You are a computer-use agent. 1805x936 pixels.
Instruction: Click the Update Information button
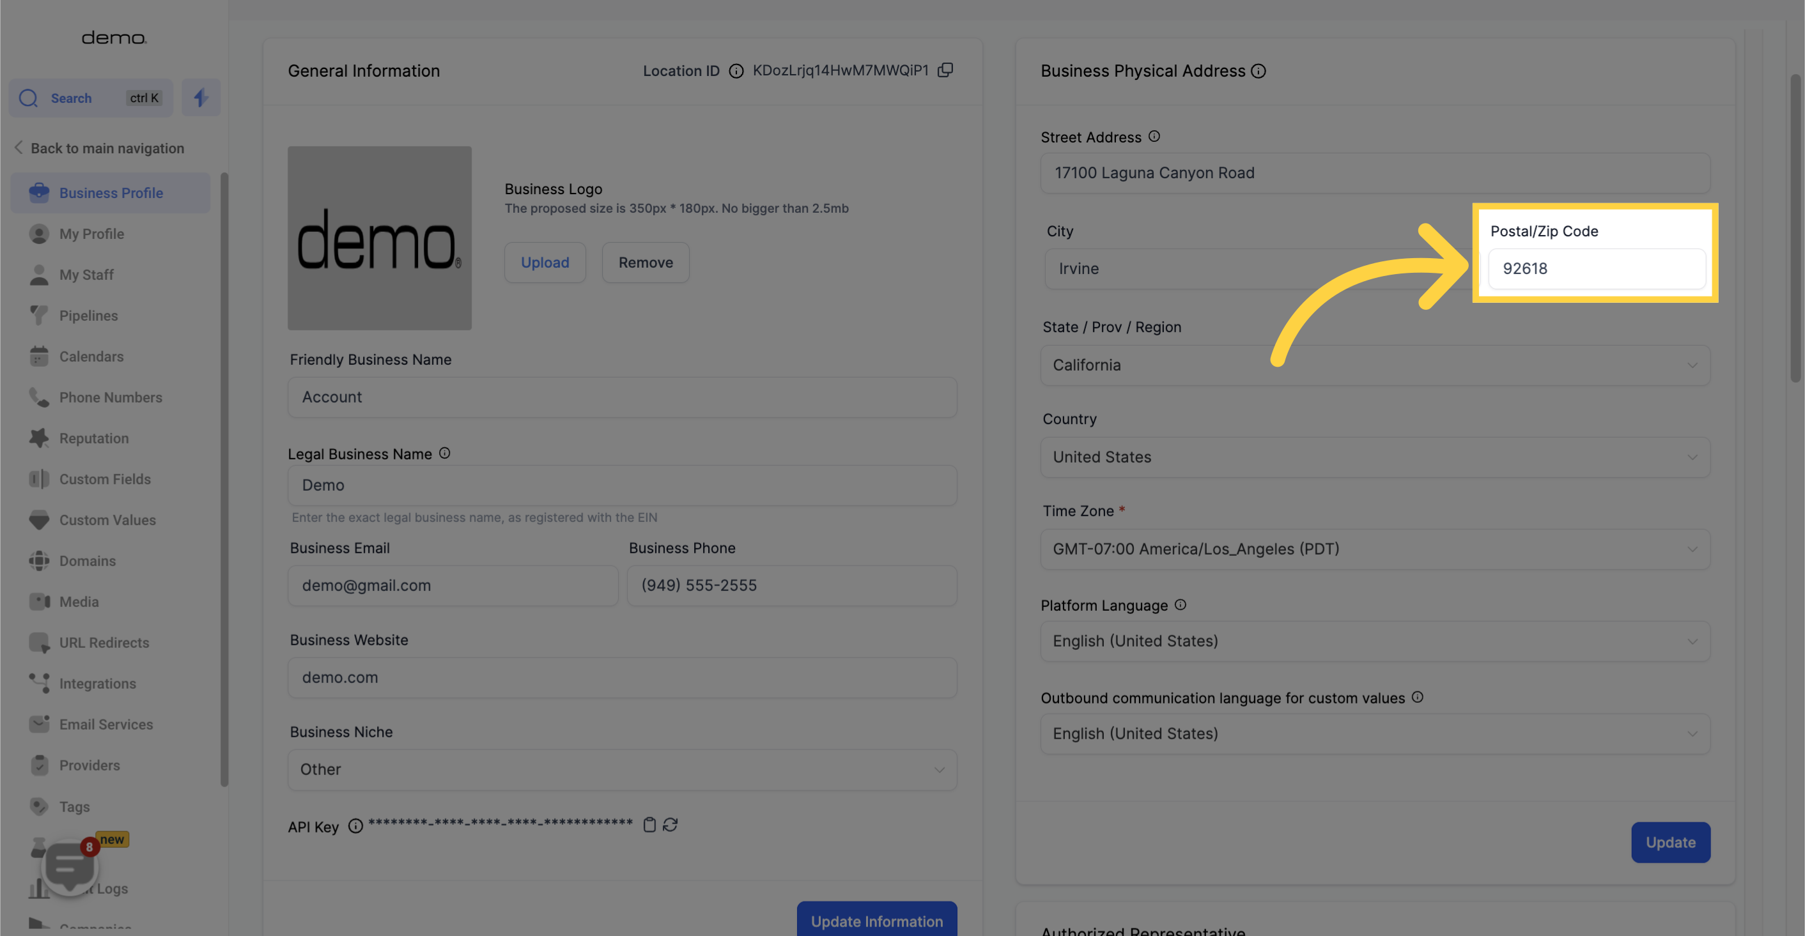coord(876,919)
